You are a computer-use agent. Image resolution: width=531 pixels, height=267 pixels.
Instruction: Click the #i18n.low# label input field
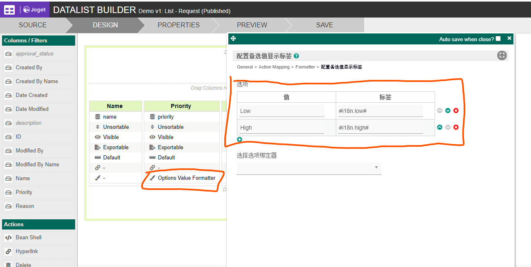380,111
